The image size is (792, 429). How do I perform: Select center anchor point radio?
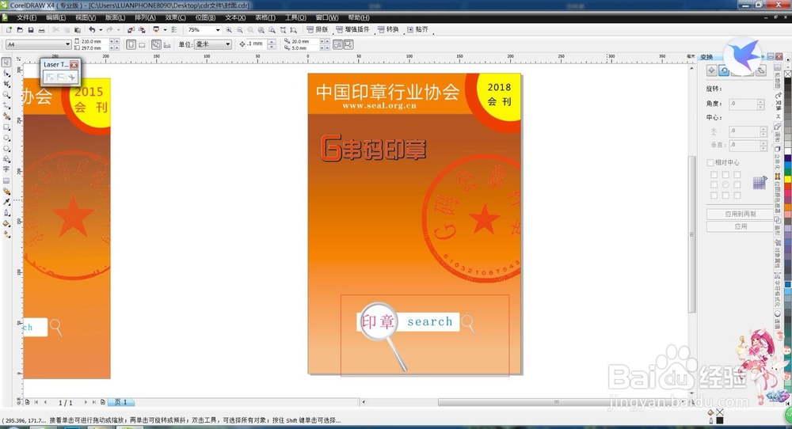pyautogui.click(x=725, y=184)
